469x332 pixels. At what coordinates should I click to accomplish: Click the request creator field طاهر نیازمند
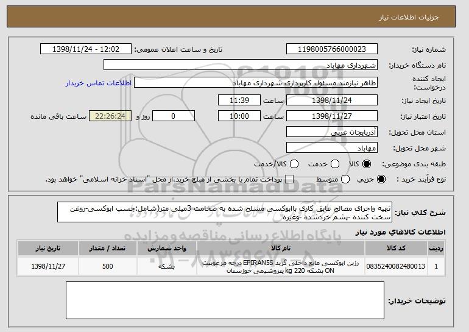pos(256,83)
